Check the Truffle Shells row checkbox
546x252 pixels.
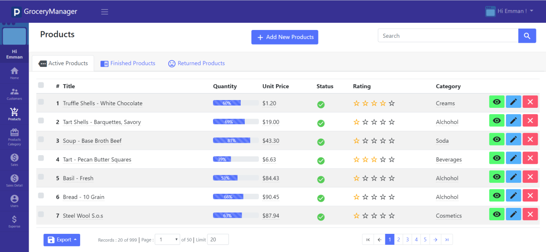41,102
